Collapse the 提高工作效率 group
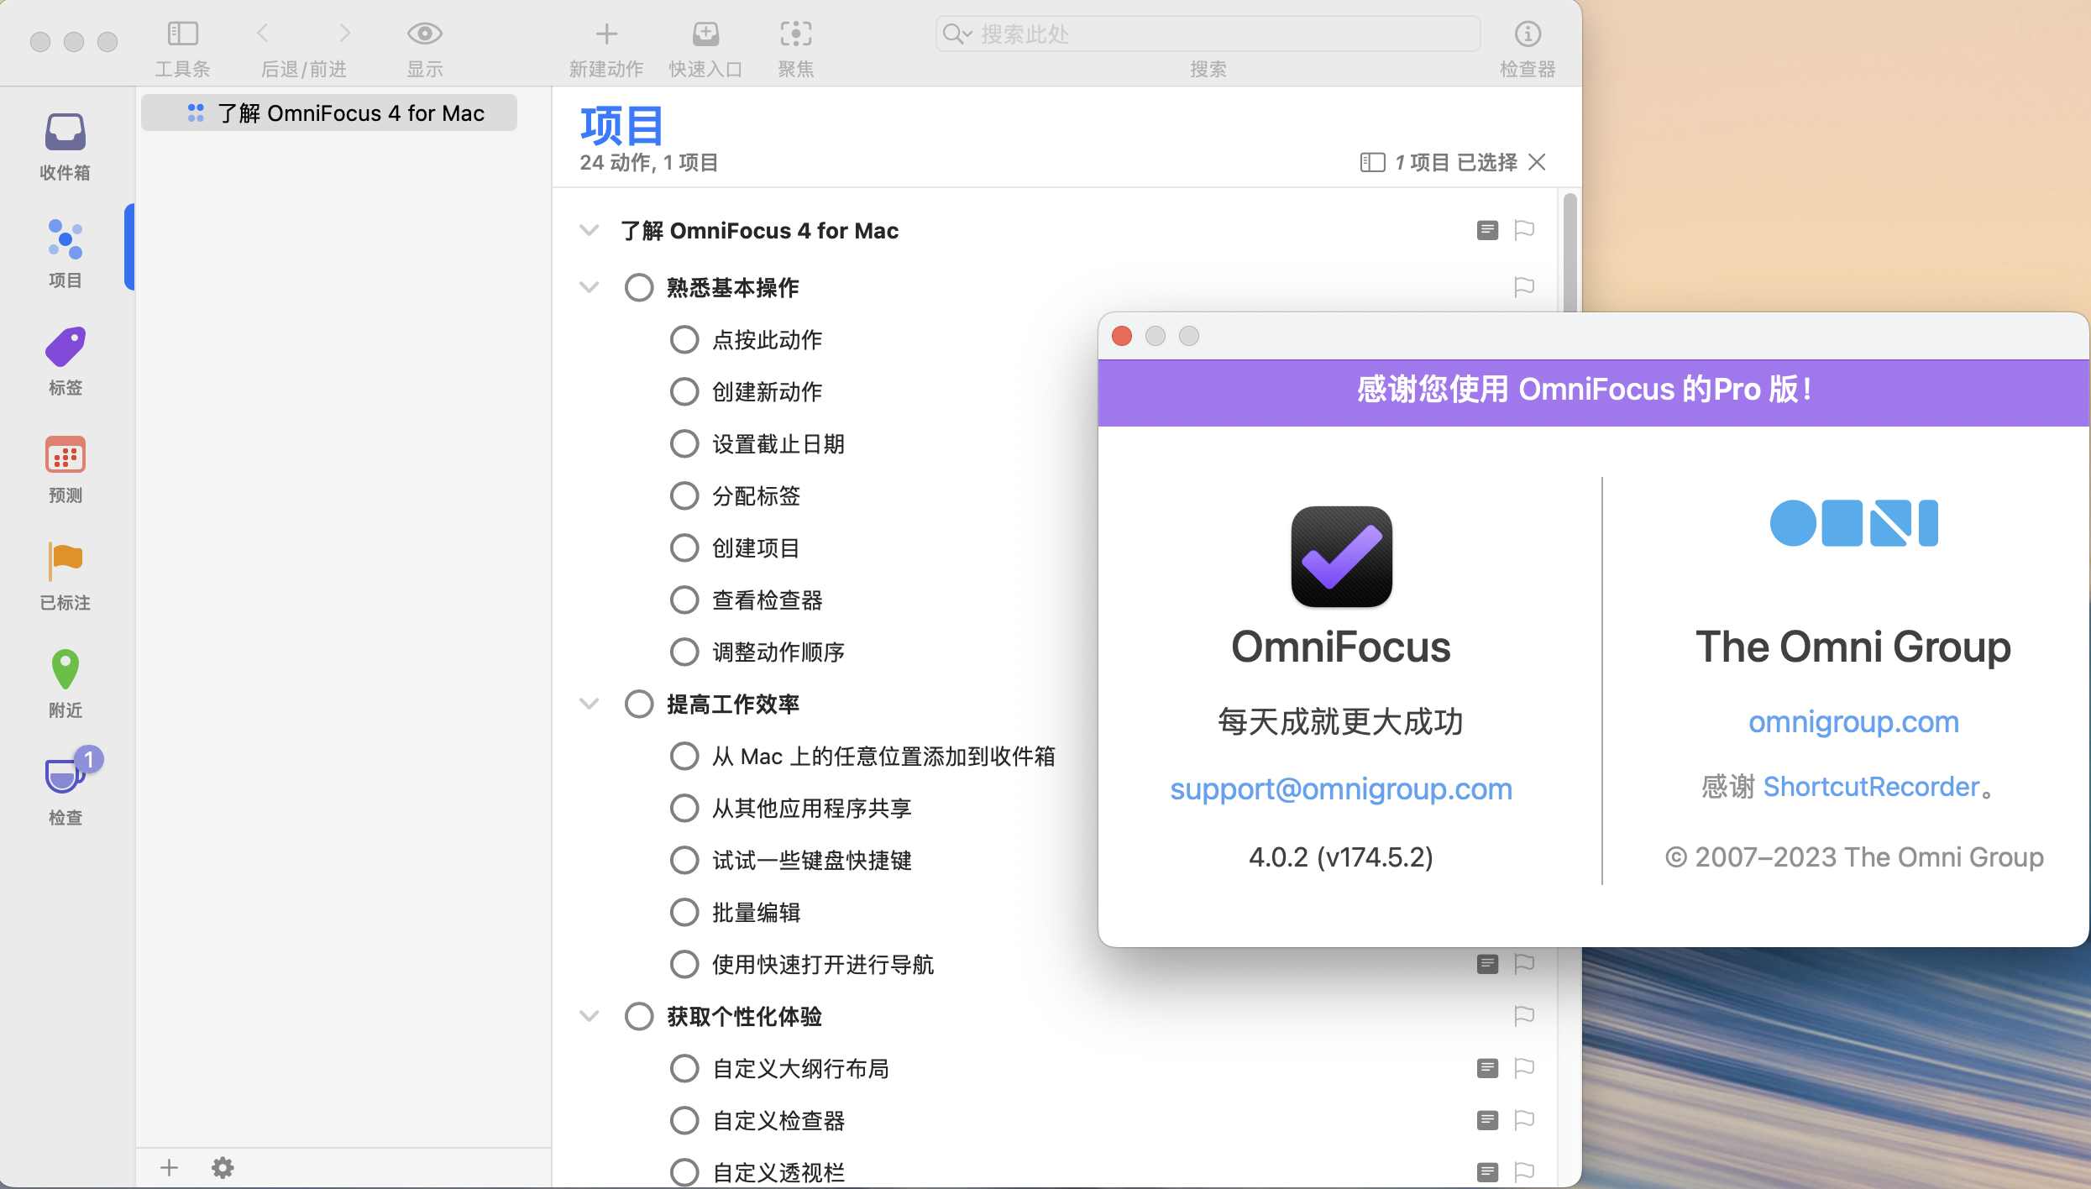 590,704
